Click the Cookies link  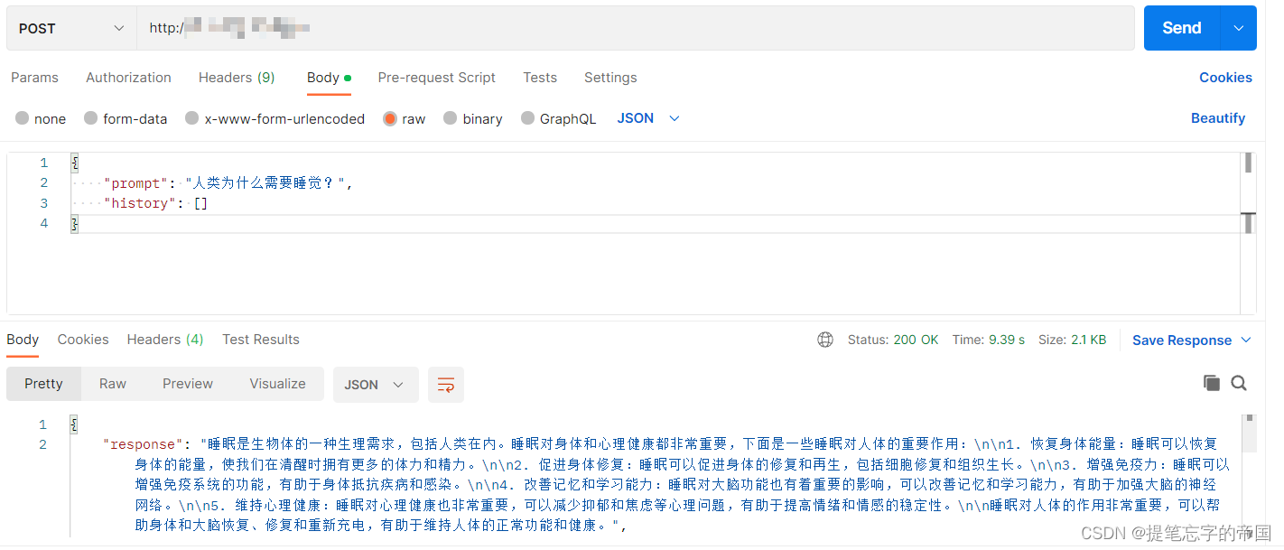[1225, 78]
